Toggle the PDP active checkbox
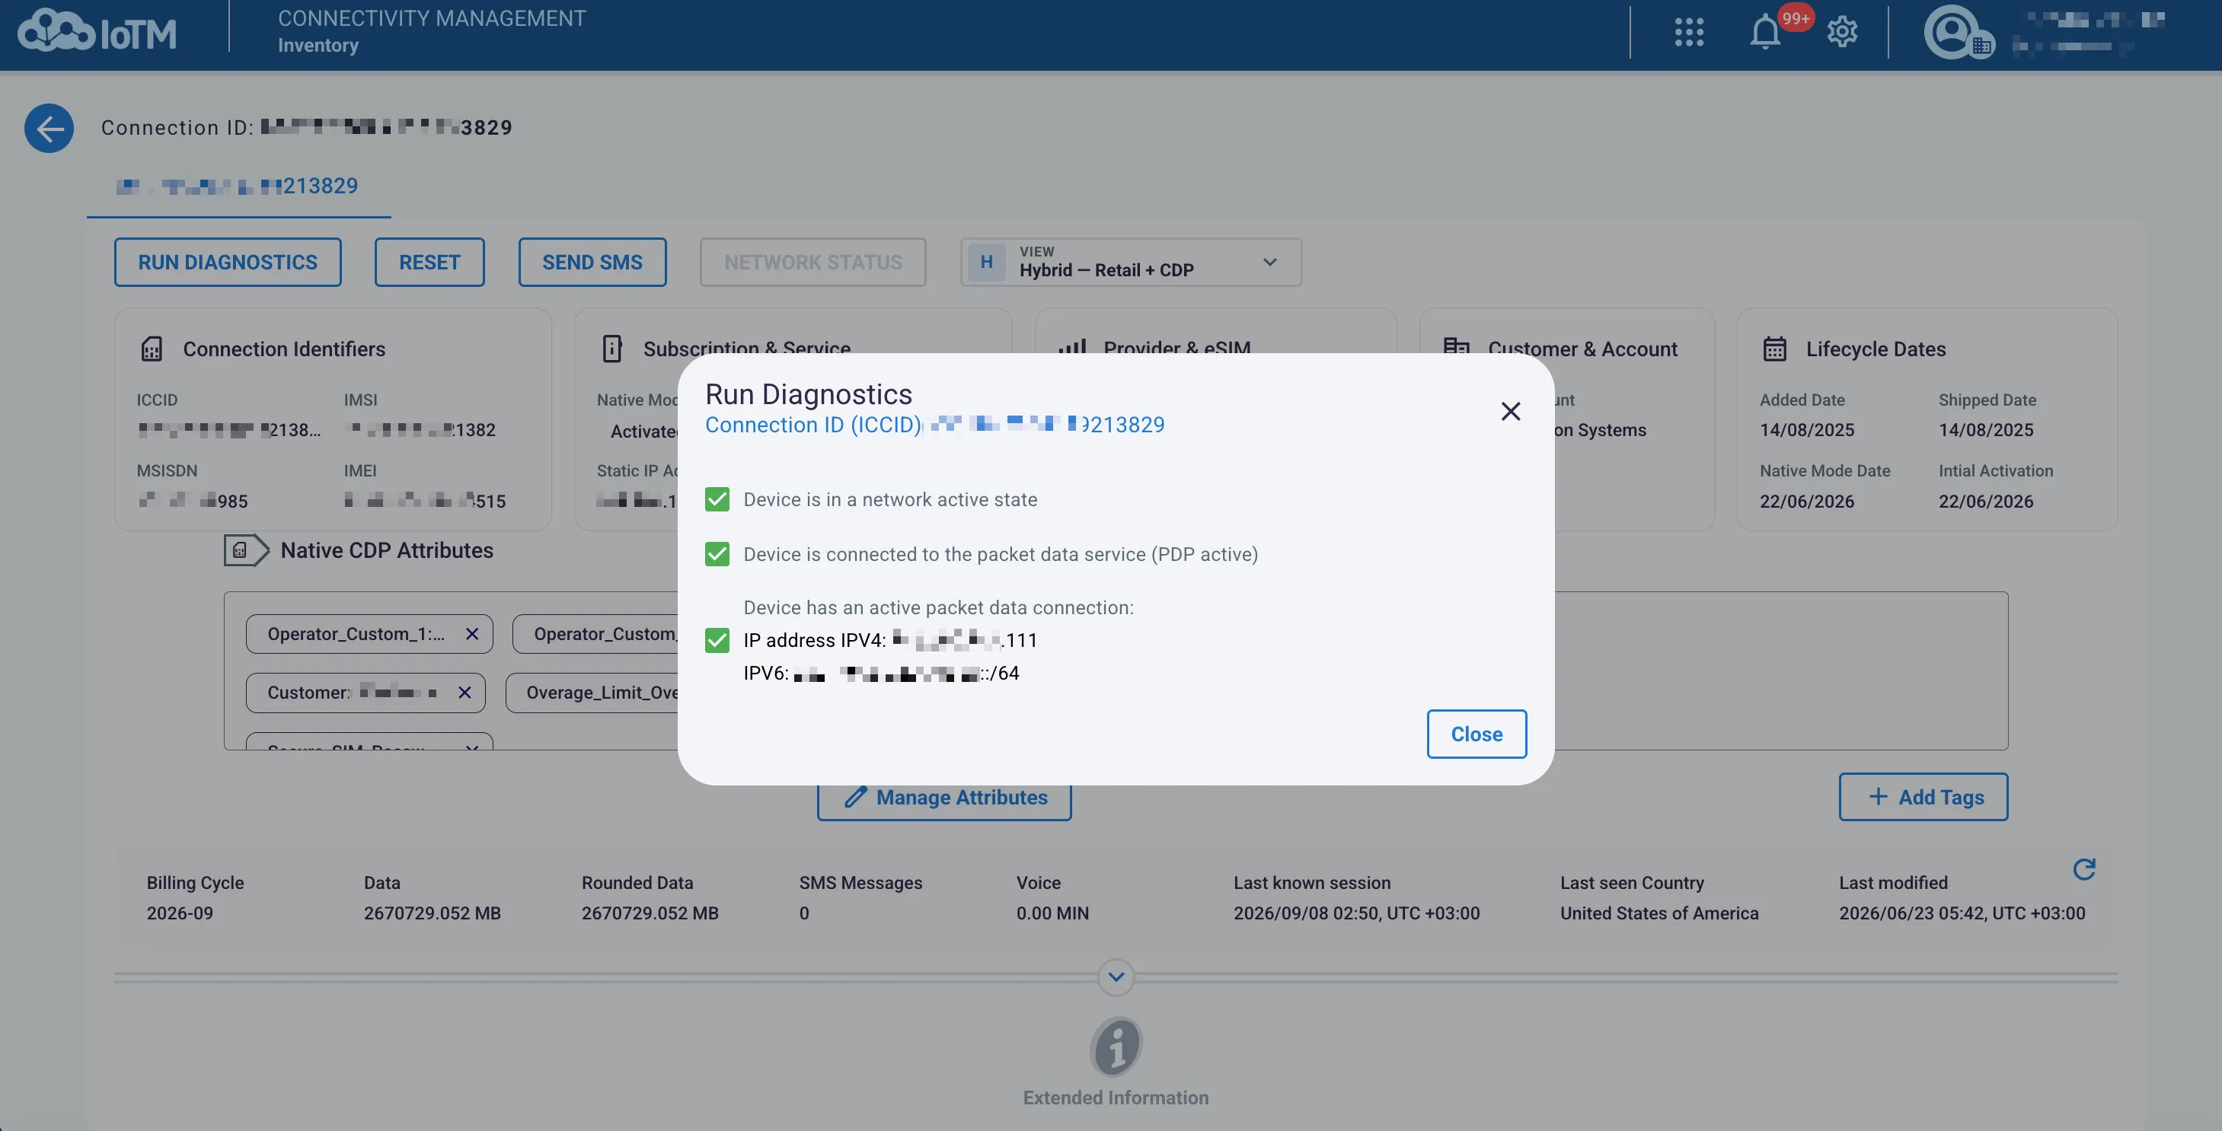 (717, 554)
